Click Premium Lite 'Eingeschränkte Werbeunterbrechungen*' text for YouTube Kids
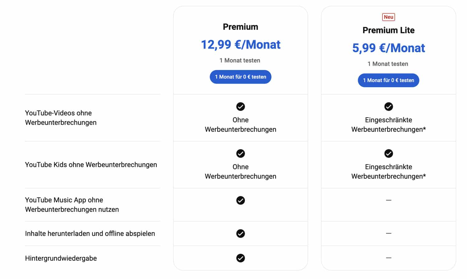Image resolution: width=467 pixels, height=279 pixels. 388,172
